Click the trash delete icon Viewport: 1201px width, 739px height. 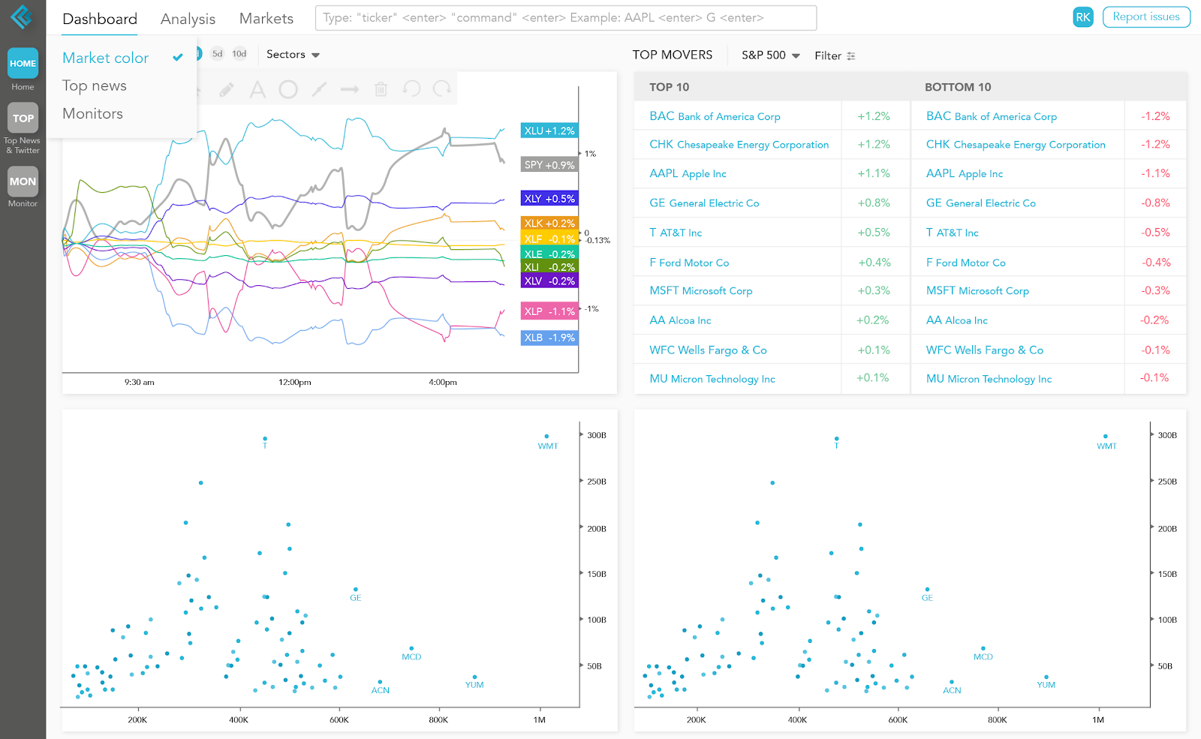[x=381, y=89]
